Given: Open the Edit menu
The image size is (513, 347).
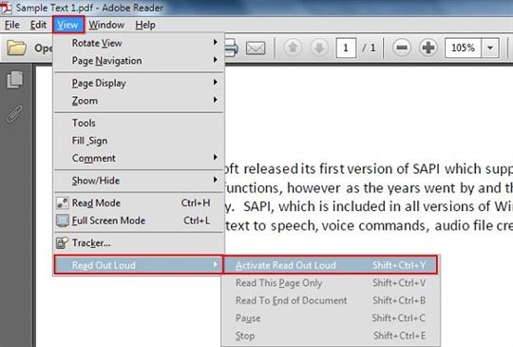Looking at the screenshot, I should (x=38, y=25).
